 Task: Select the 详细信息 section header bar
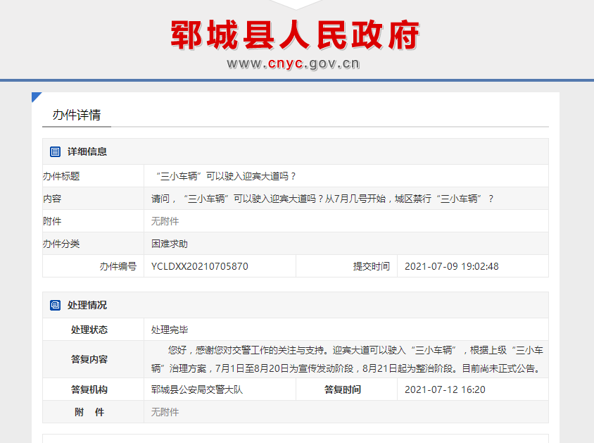296,151
